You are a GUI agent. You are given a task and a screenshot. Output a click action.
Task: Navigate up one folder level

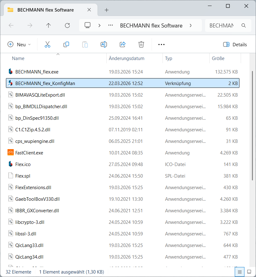pyautogui.click(x=48, y=26)
